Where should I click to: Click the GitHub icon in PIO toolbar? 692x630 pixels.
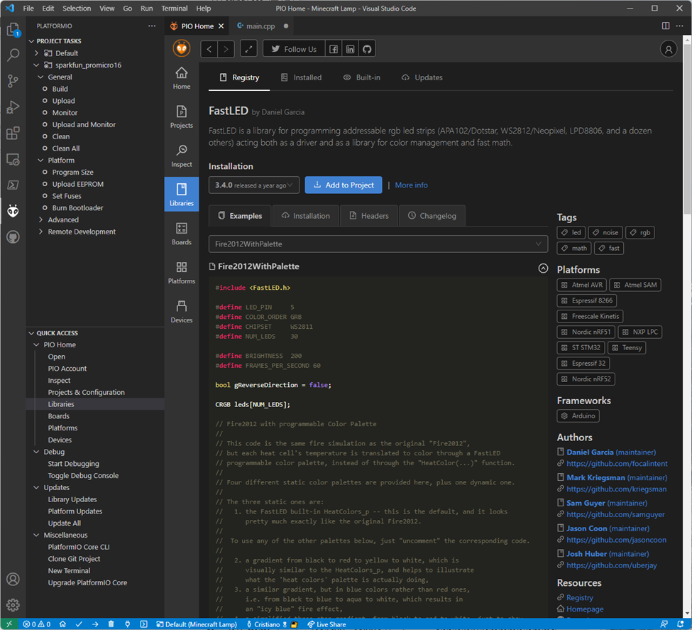(x=367, y=49)
